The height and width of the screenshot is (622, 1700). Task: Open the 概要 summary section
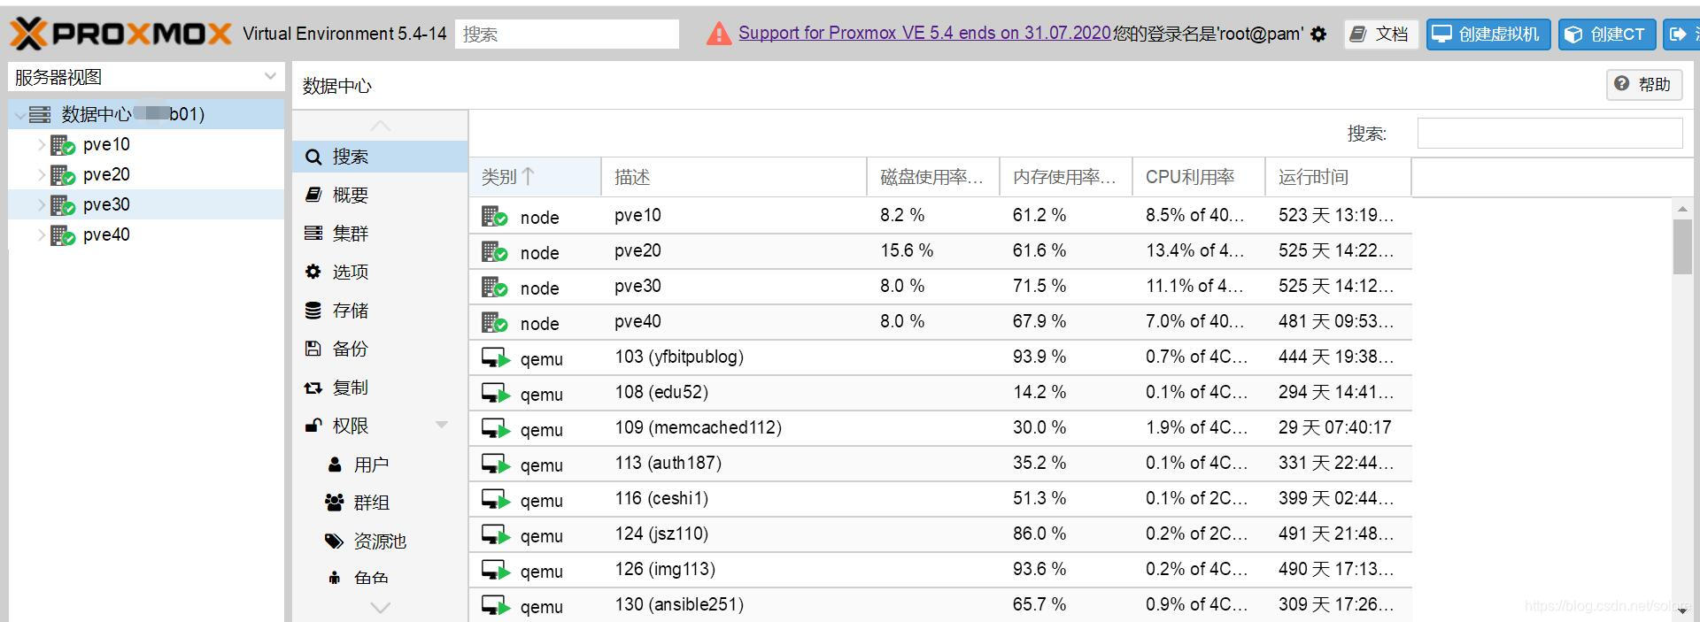[x=380, y=195]
